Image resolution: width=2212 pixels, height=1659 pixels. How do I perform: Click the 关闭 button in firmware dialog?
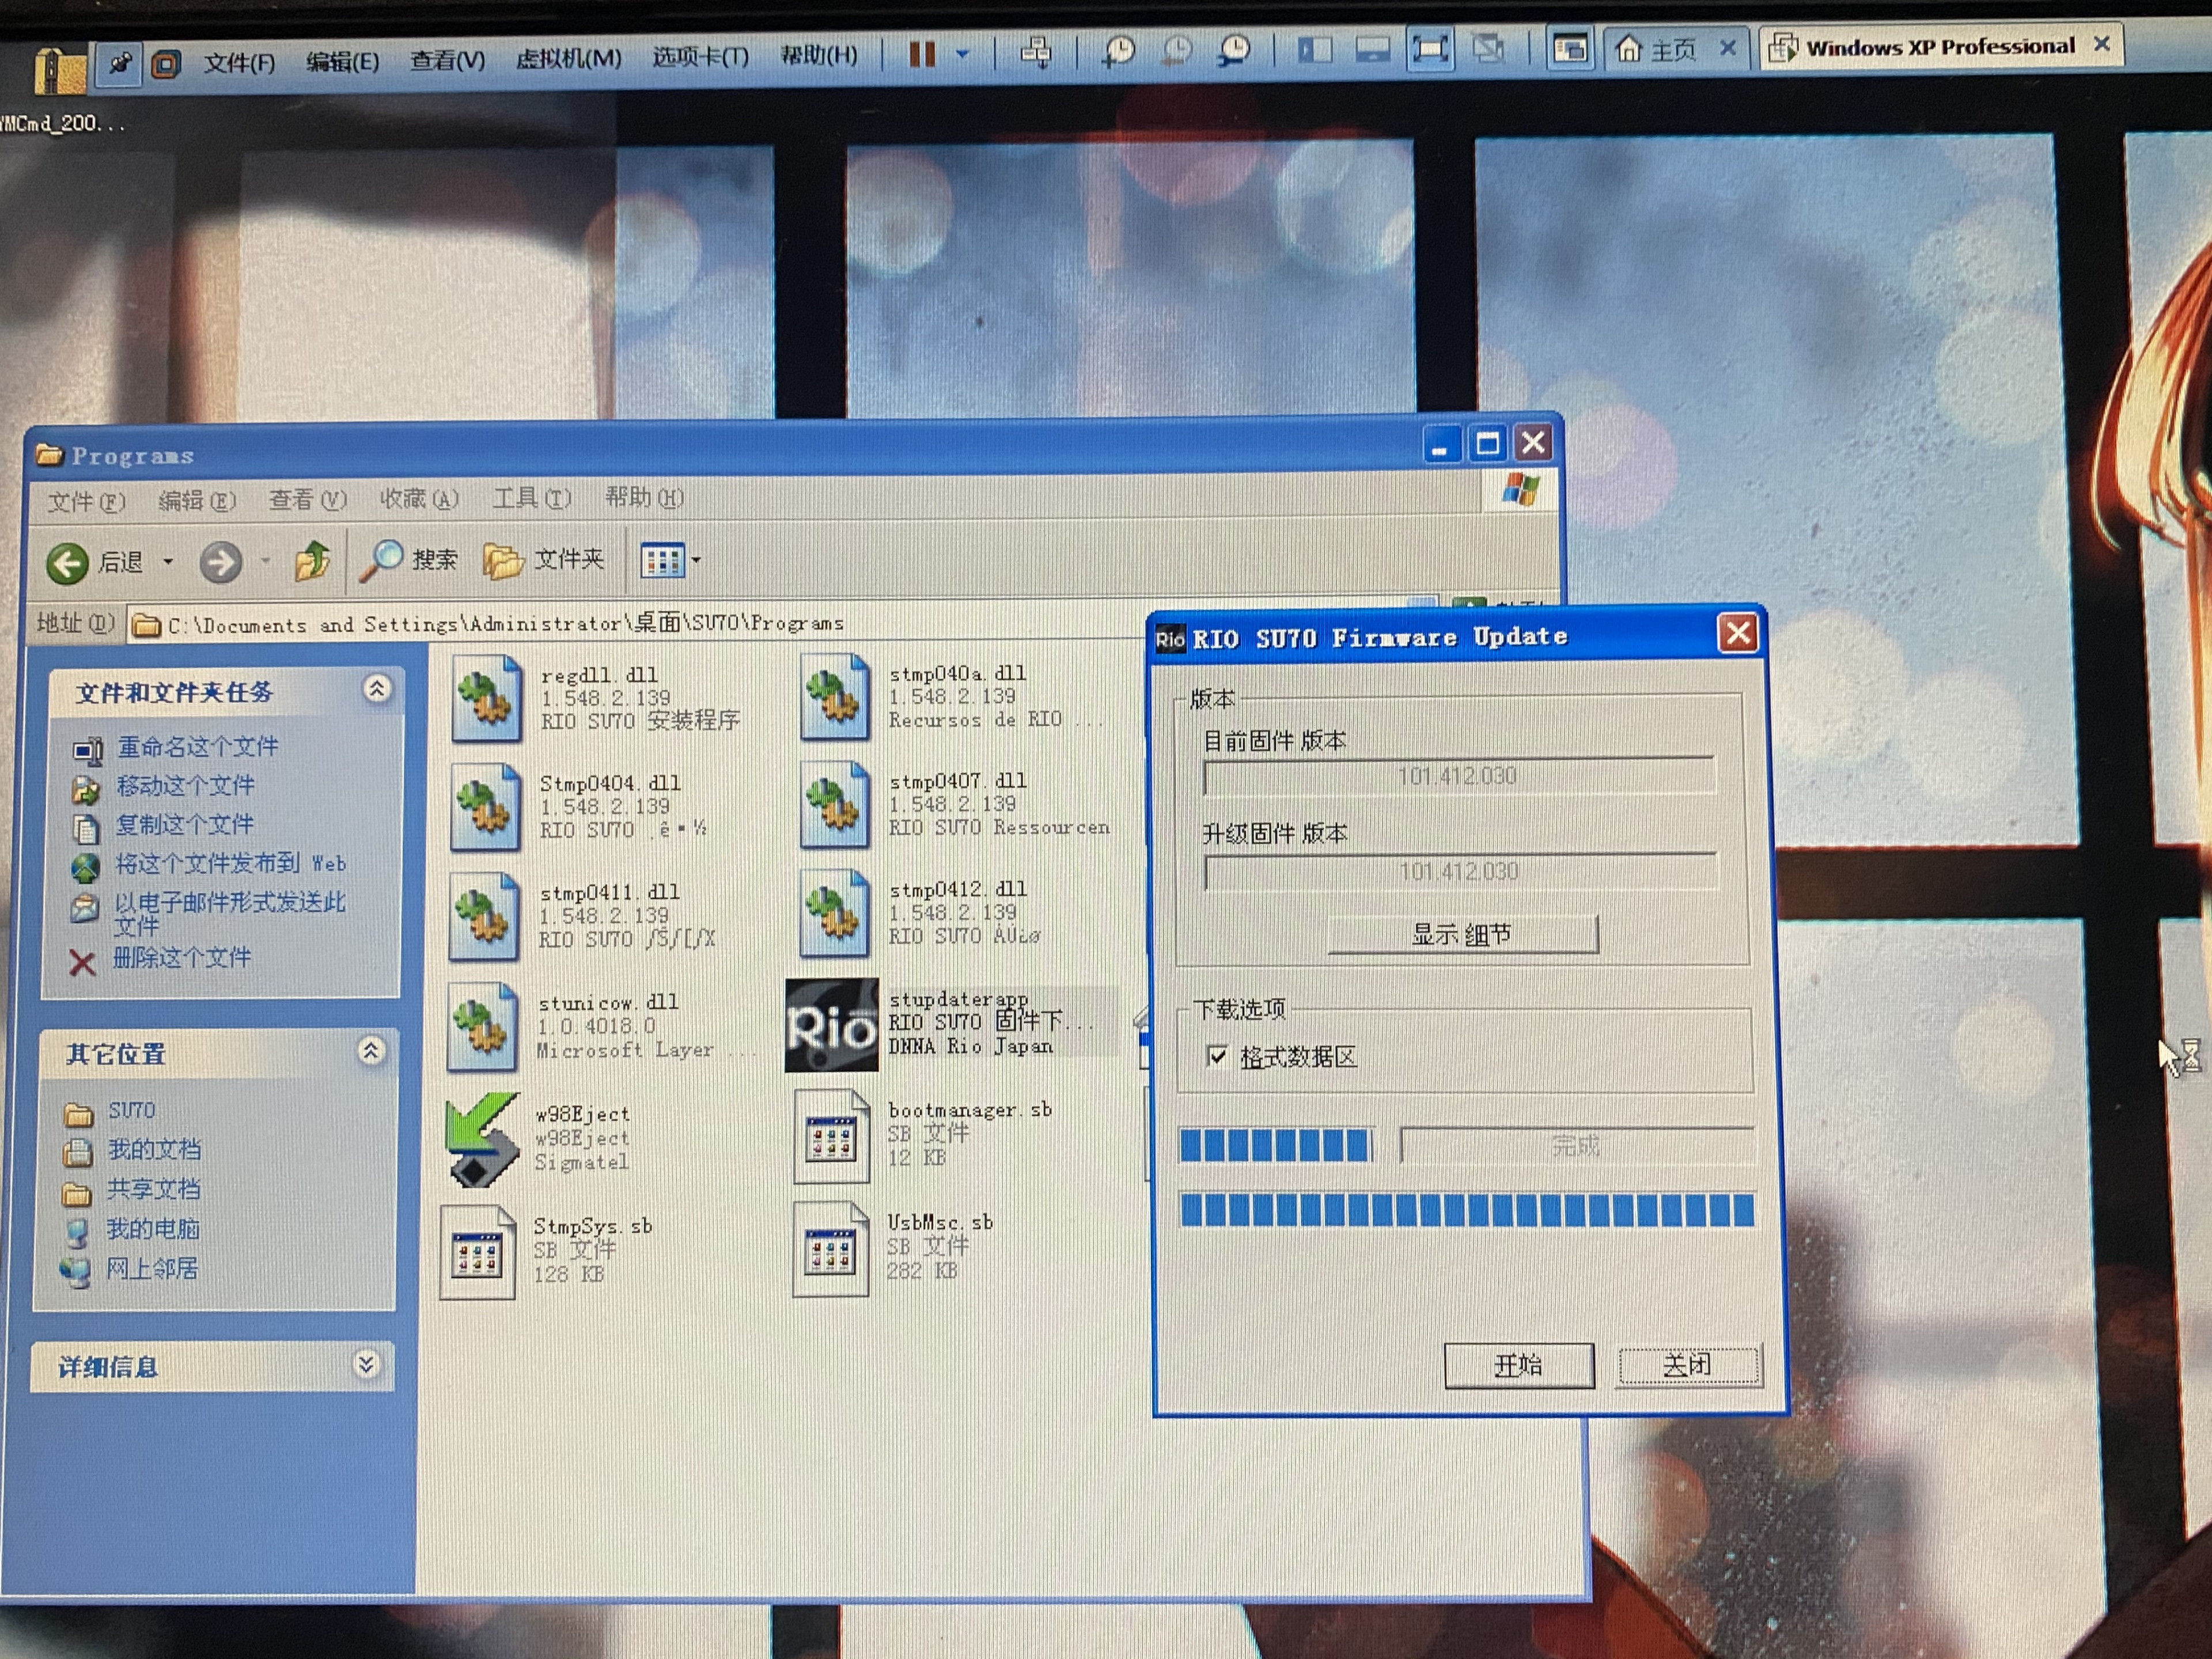(1688, 1365)
